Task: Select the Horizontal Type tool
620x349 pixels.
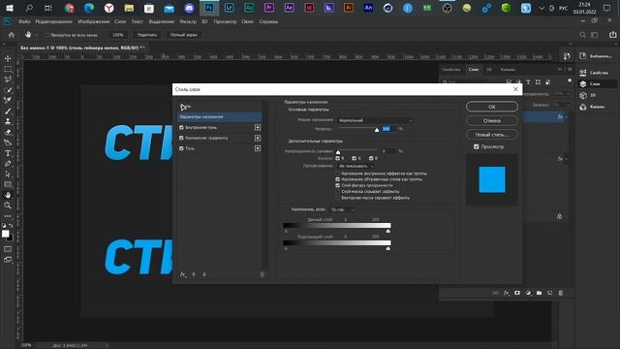Action: tap(8, 153)
